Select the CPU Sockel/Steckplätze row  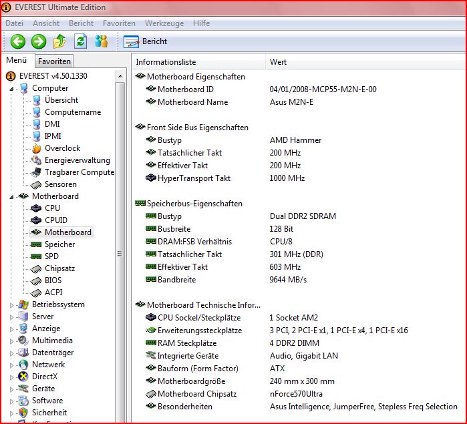(299, 318)
